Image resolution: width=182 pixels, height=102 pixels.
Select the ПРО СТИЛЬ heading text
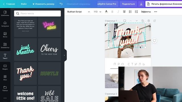(x=129, y=64)
